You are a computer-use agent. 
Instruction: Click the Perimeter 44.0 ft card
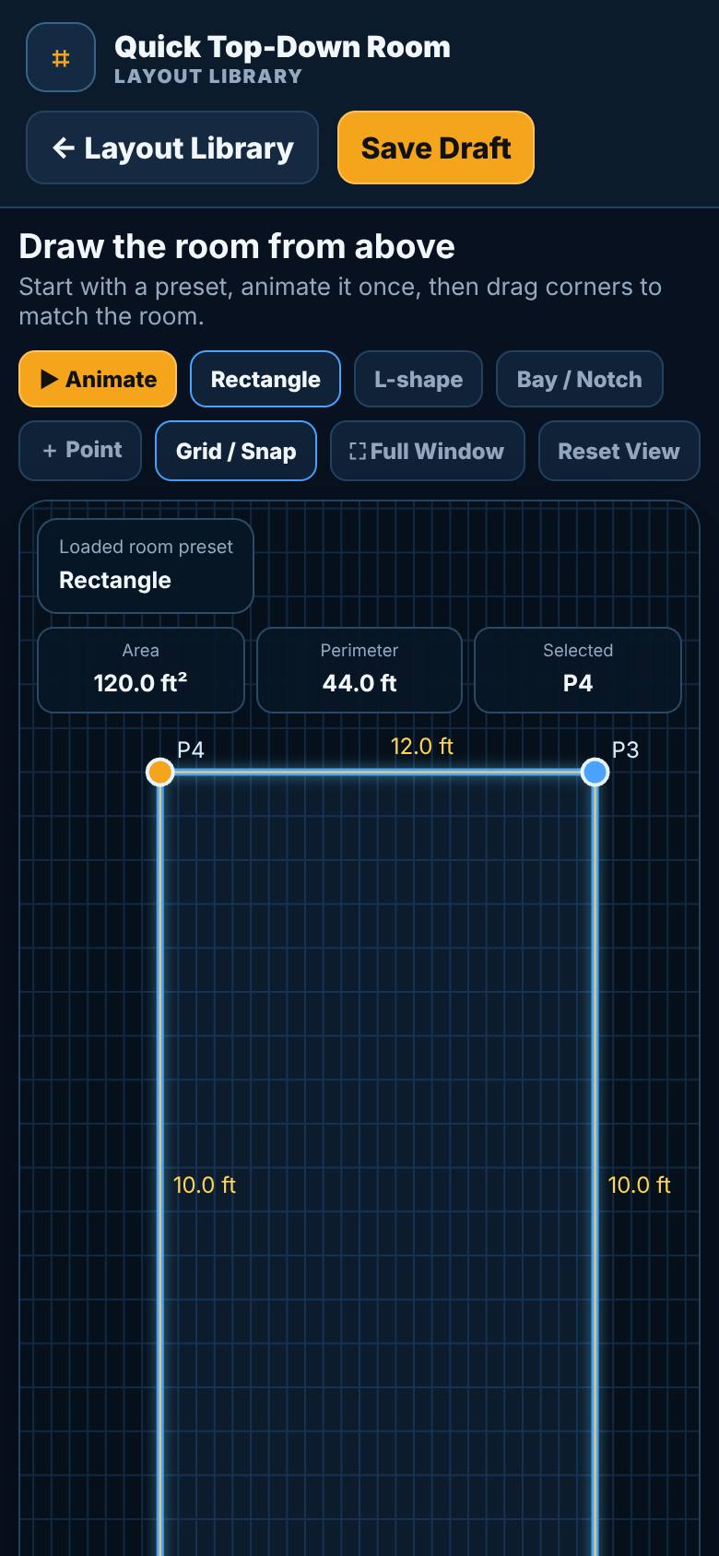tap(359, 670)
